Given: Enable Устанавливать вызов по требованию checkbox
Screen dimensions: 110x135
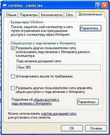Looking at the screenshot, I should (x=13, y=77).
